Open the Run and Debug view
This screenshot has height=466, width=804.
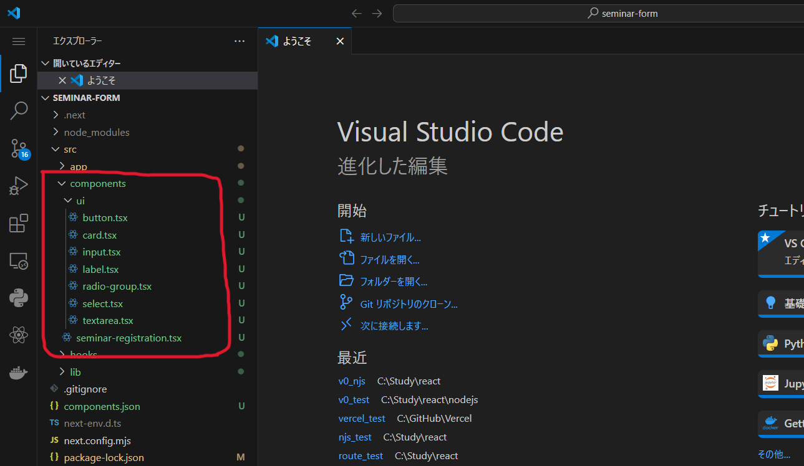(18, 186)
